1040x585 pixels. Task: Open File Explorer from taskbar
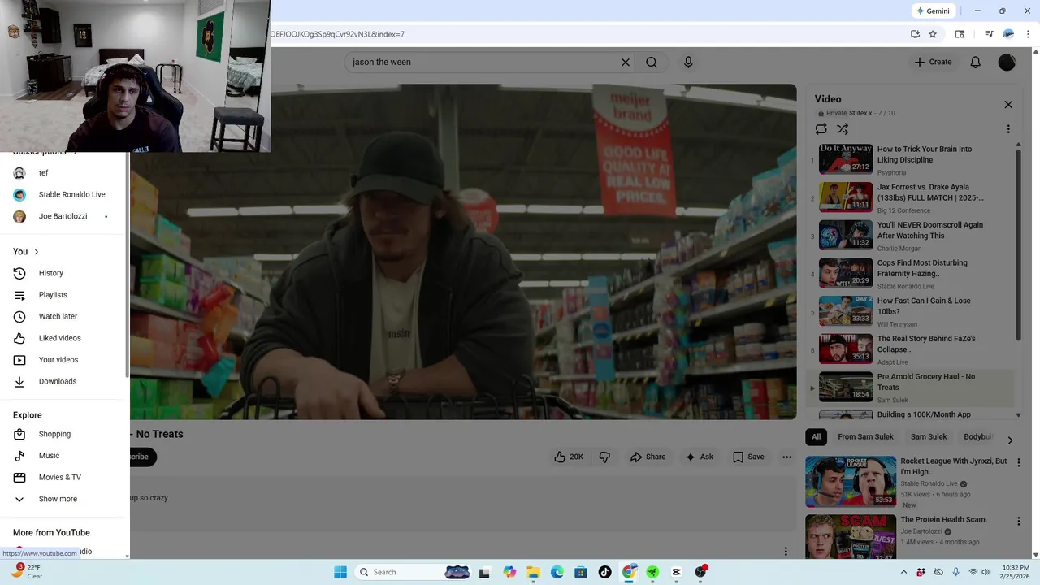(x=533, y=572)
